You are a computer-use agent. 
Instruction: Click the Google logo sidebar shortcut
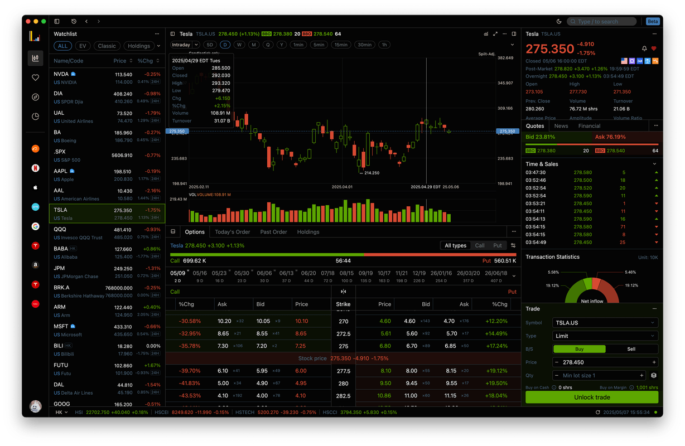pyautogui.click(x=35, y=226)
